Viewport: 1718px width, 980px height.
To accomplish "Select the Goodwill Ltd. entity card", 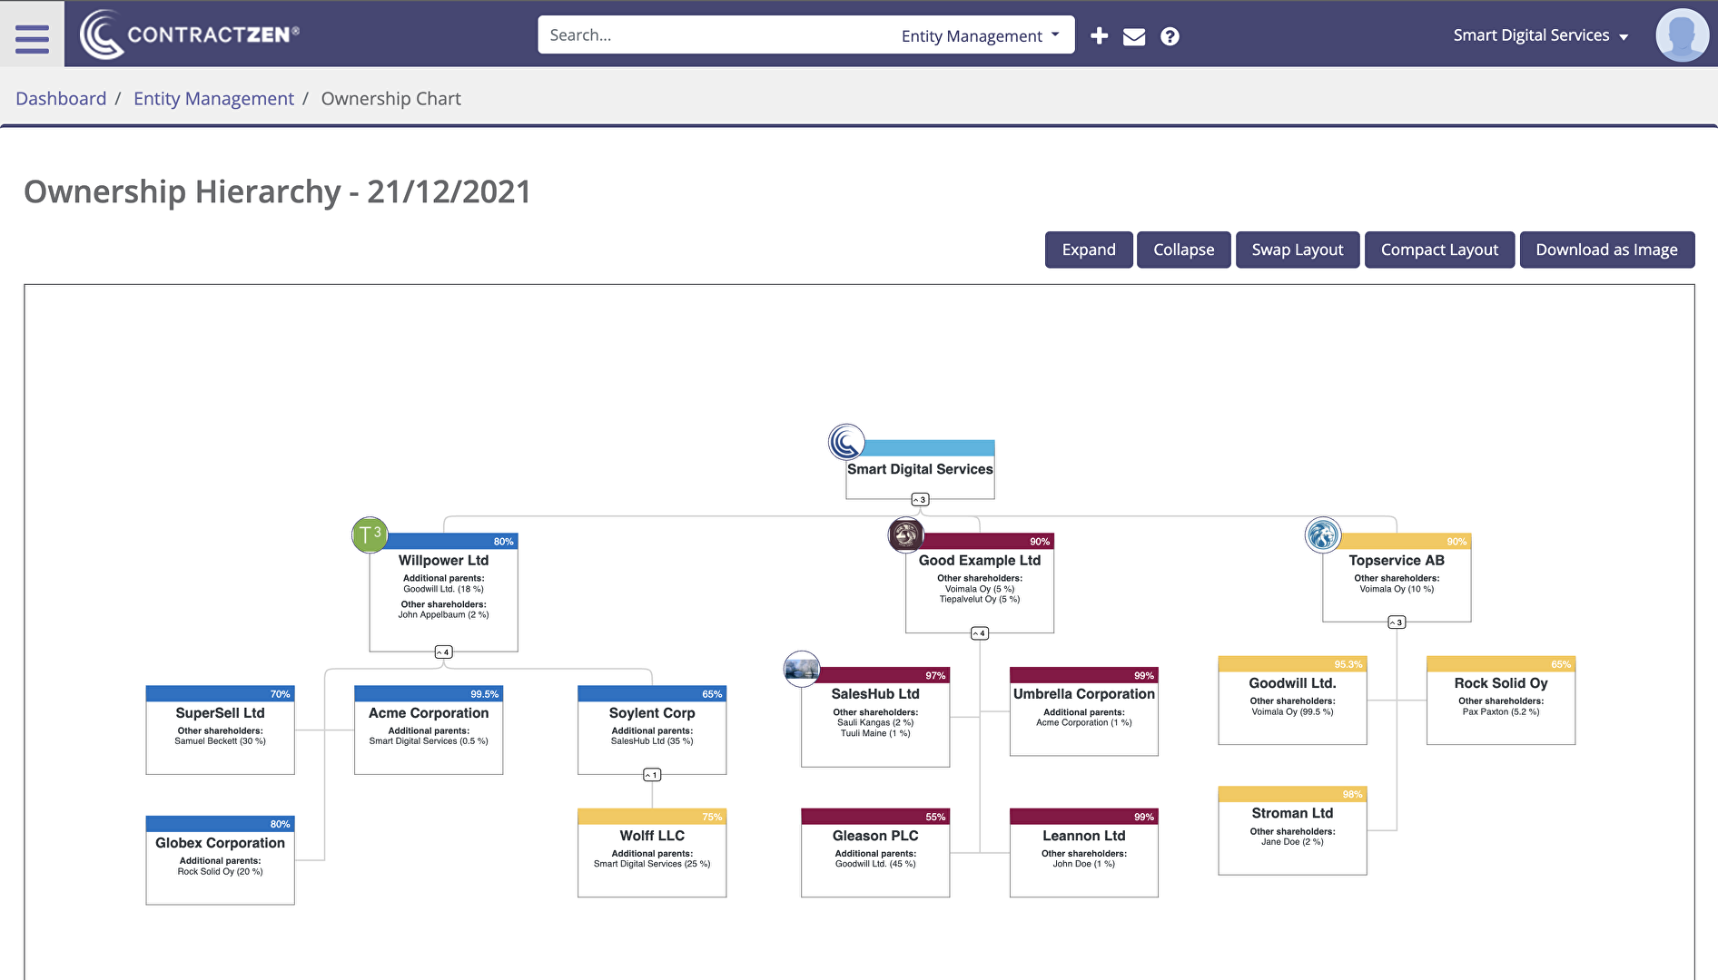I will 1292,701.
